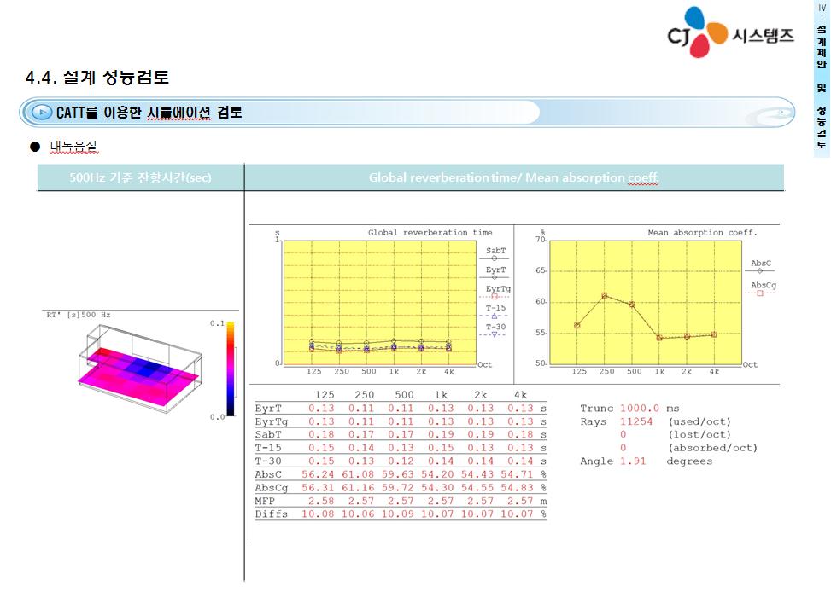Click the SabT row in the results table
The image size is (831, 592).
(400, 435)
